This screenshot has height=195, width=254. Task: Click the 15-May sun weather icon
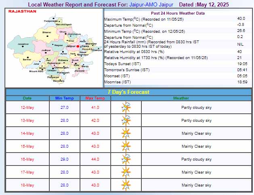tap(126, 146)
